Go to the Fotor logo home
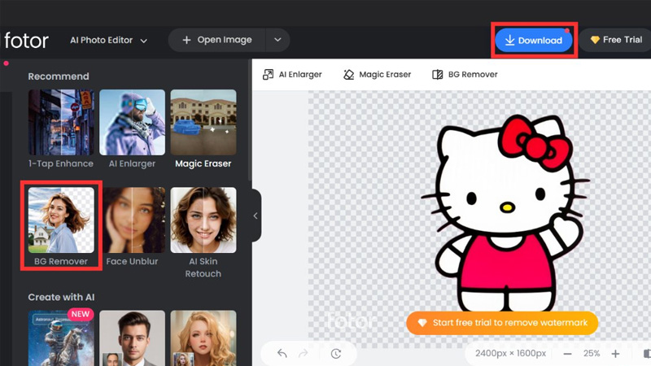This screenshot has height=366, width=651. [x=26, y=40]
